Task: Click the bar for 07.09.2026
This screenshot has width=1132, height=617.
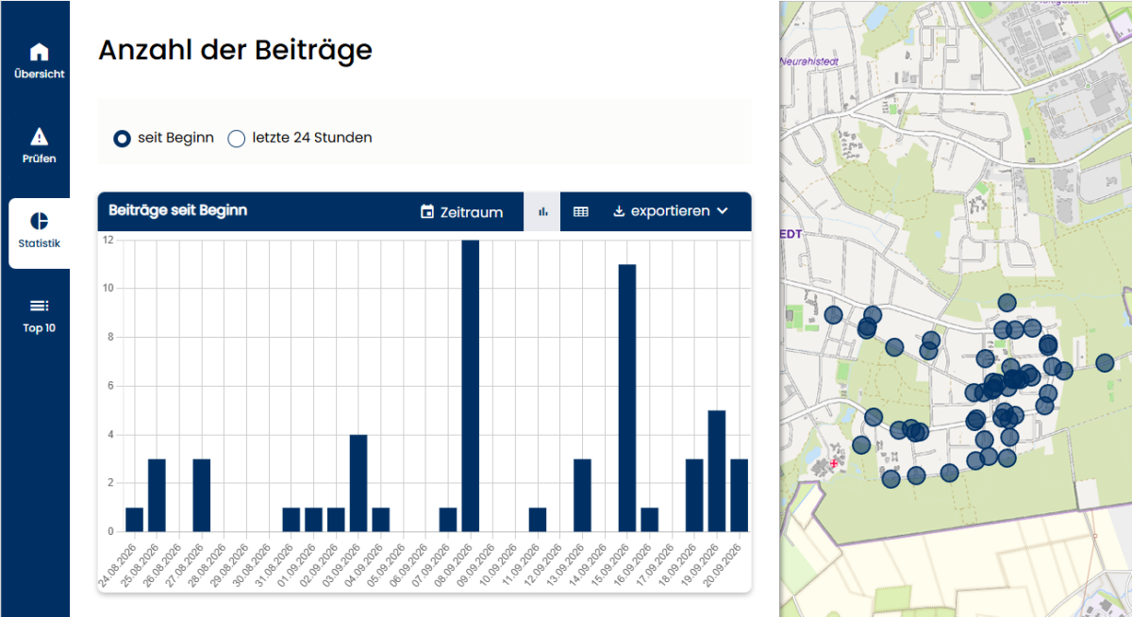Action: [448, 520]
